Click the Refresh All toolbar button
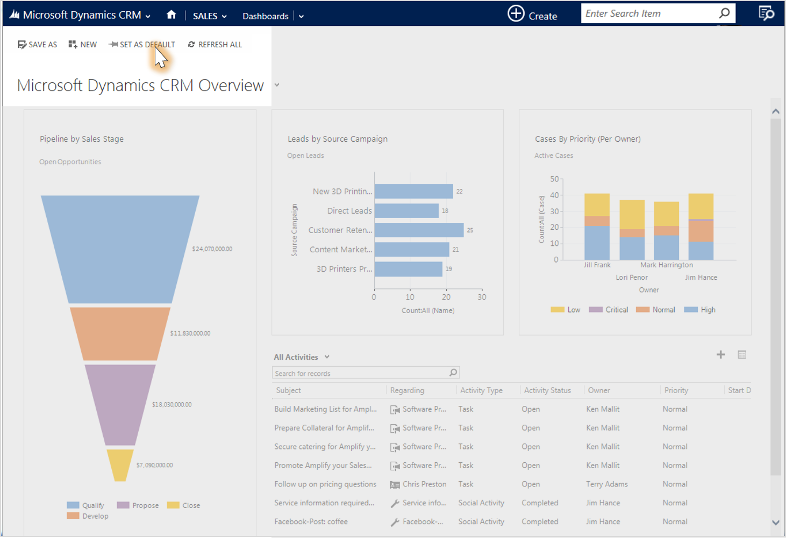786x538 pixels. tap(215, 45)
